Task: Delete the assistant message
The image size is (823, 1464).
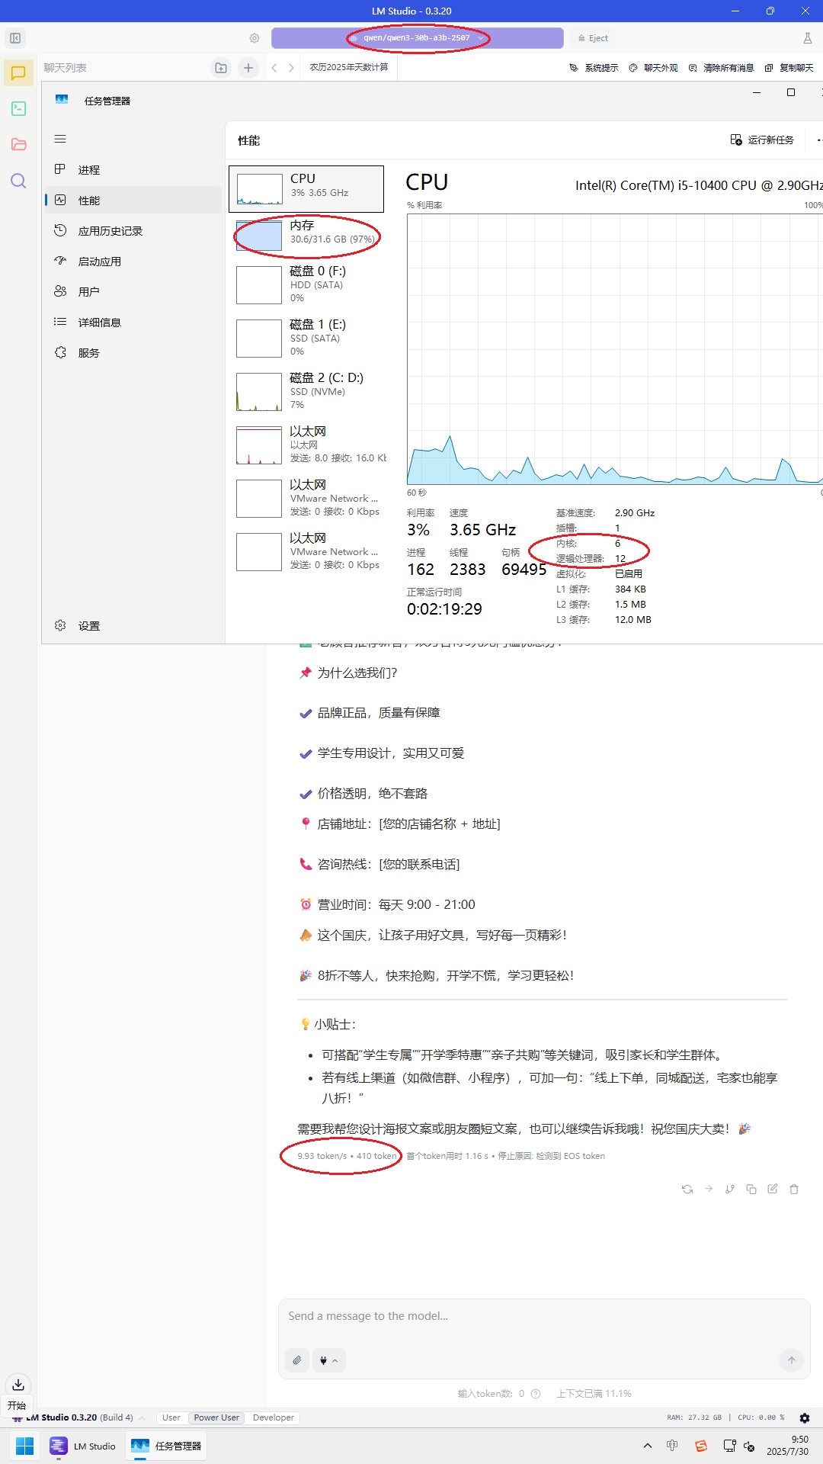Action: pyautogui.click(x=794, y=1189)
